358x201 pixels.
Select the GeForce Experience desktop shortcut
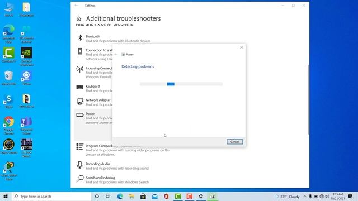pyautogui.click(x=26, y=56)
